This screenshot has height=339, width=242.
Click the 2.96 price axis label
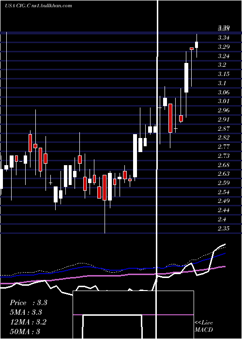click(224, 110)
